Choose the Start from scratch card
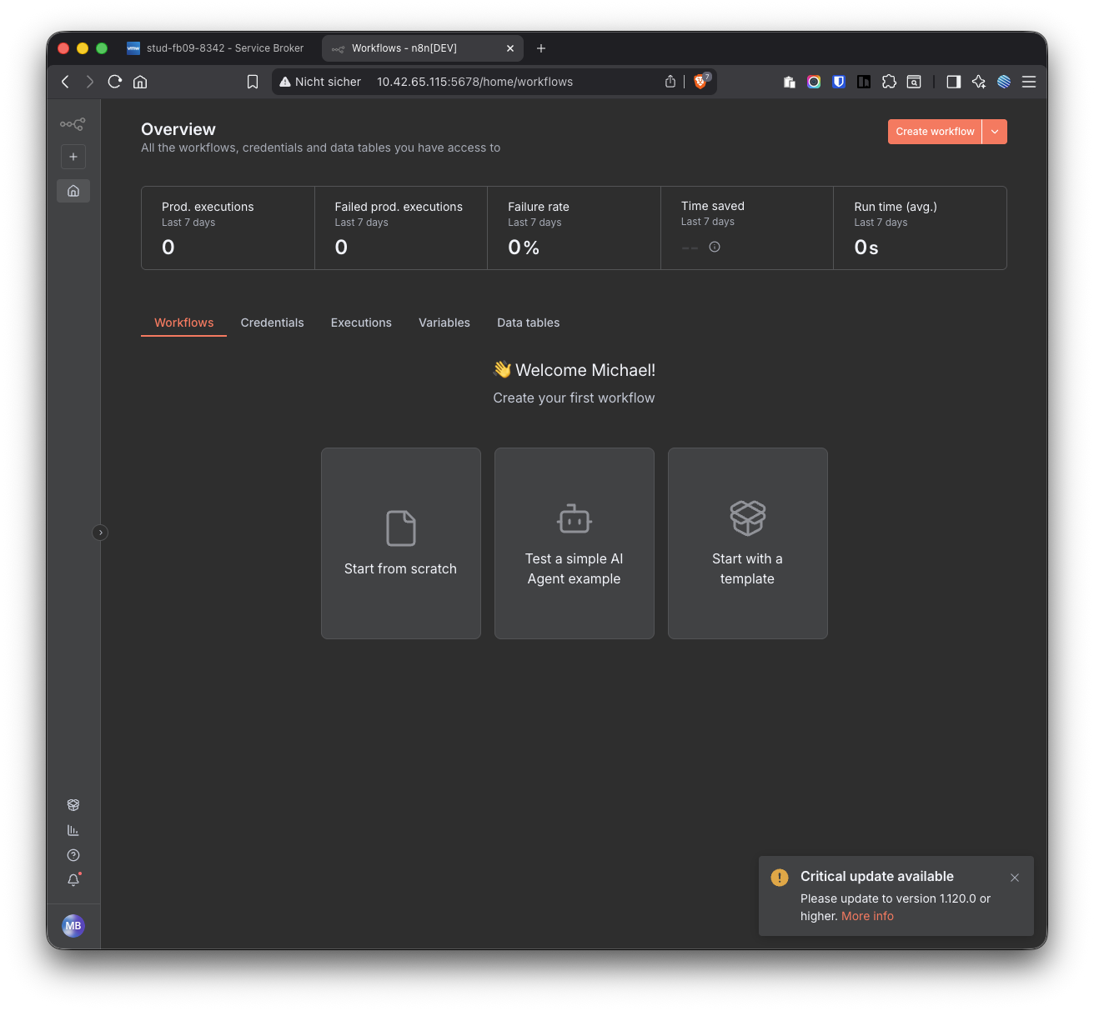The width and height of the screenshot is (1094, 1011). point(401,543)
